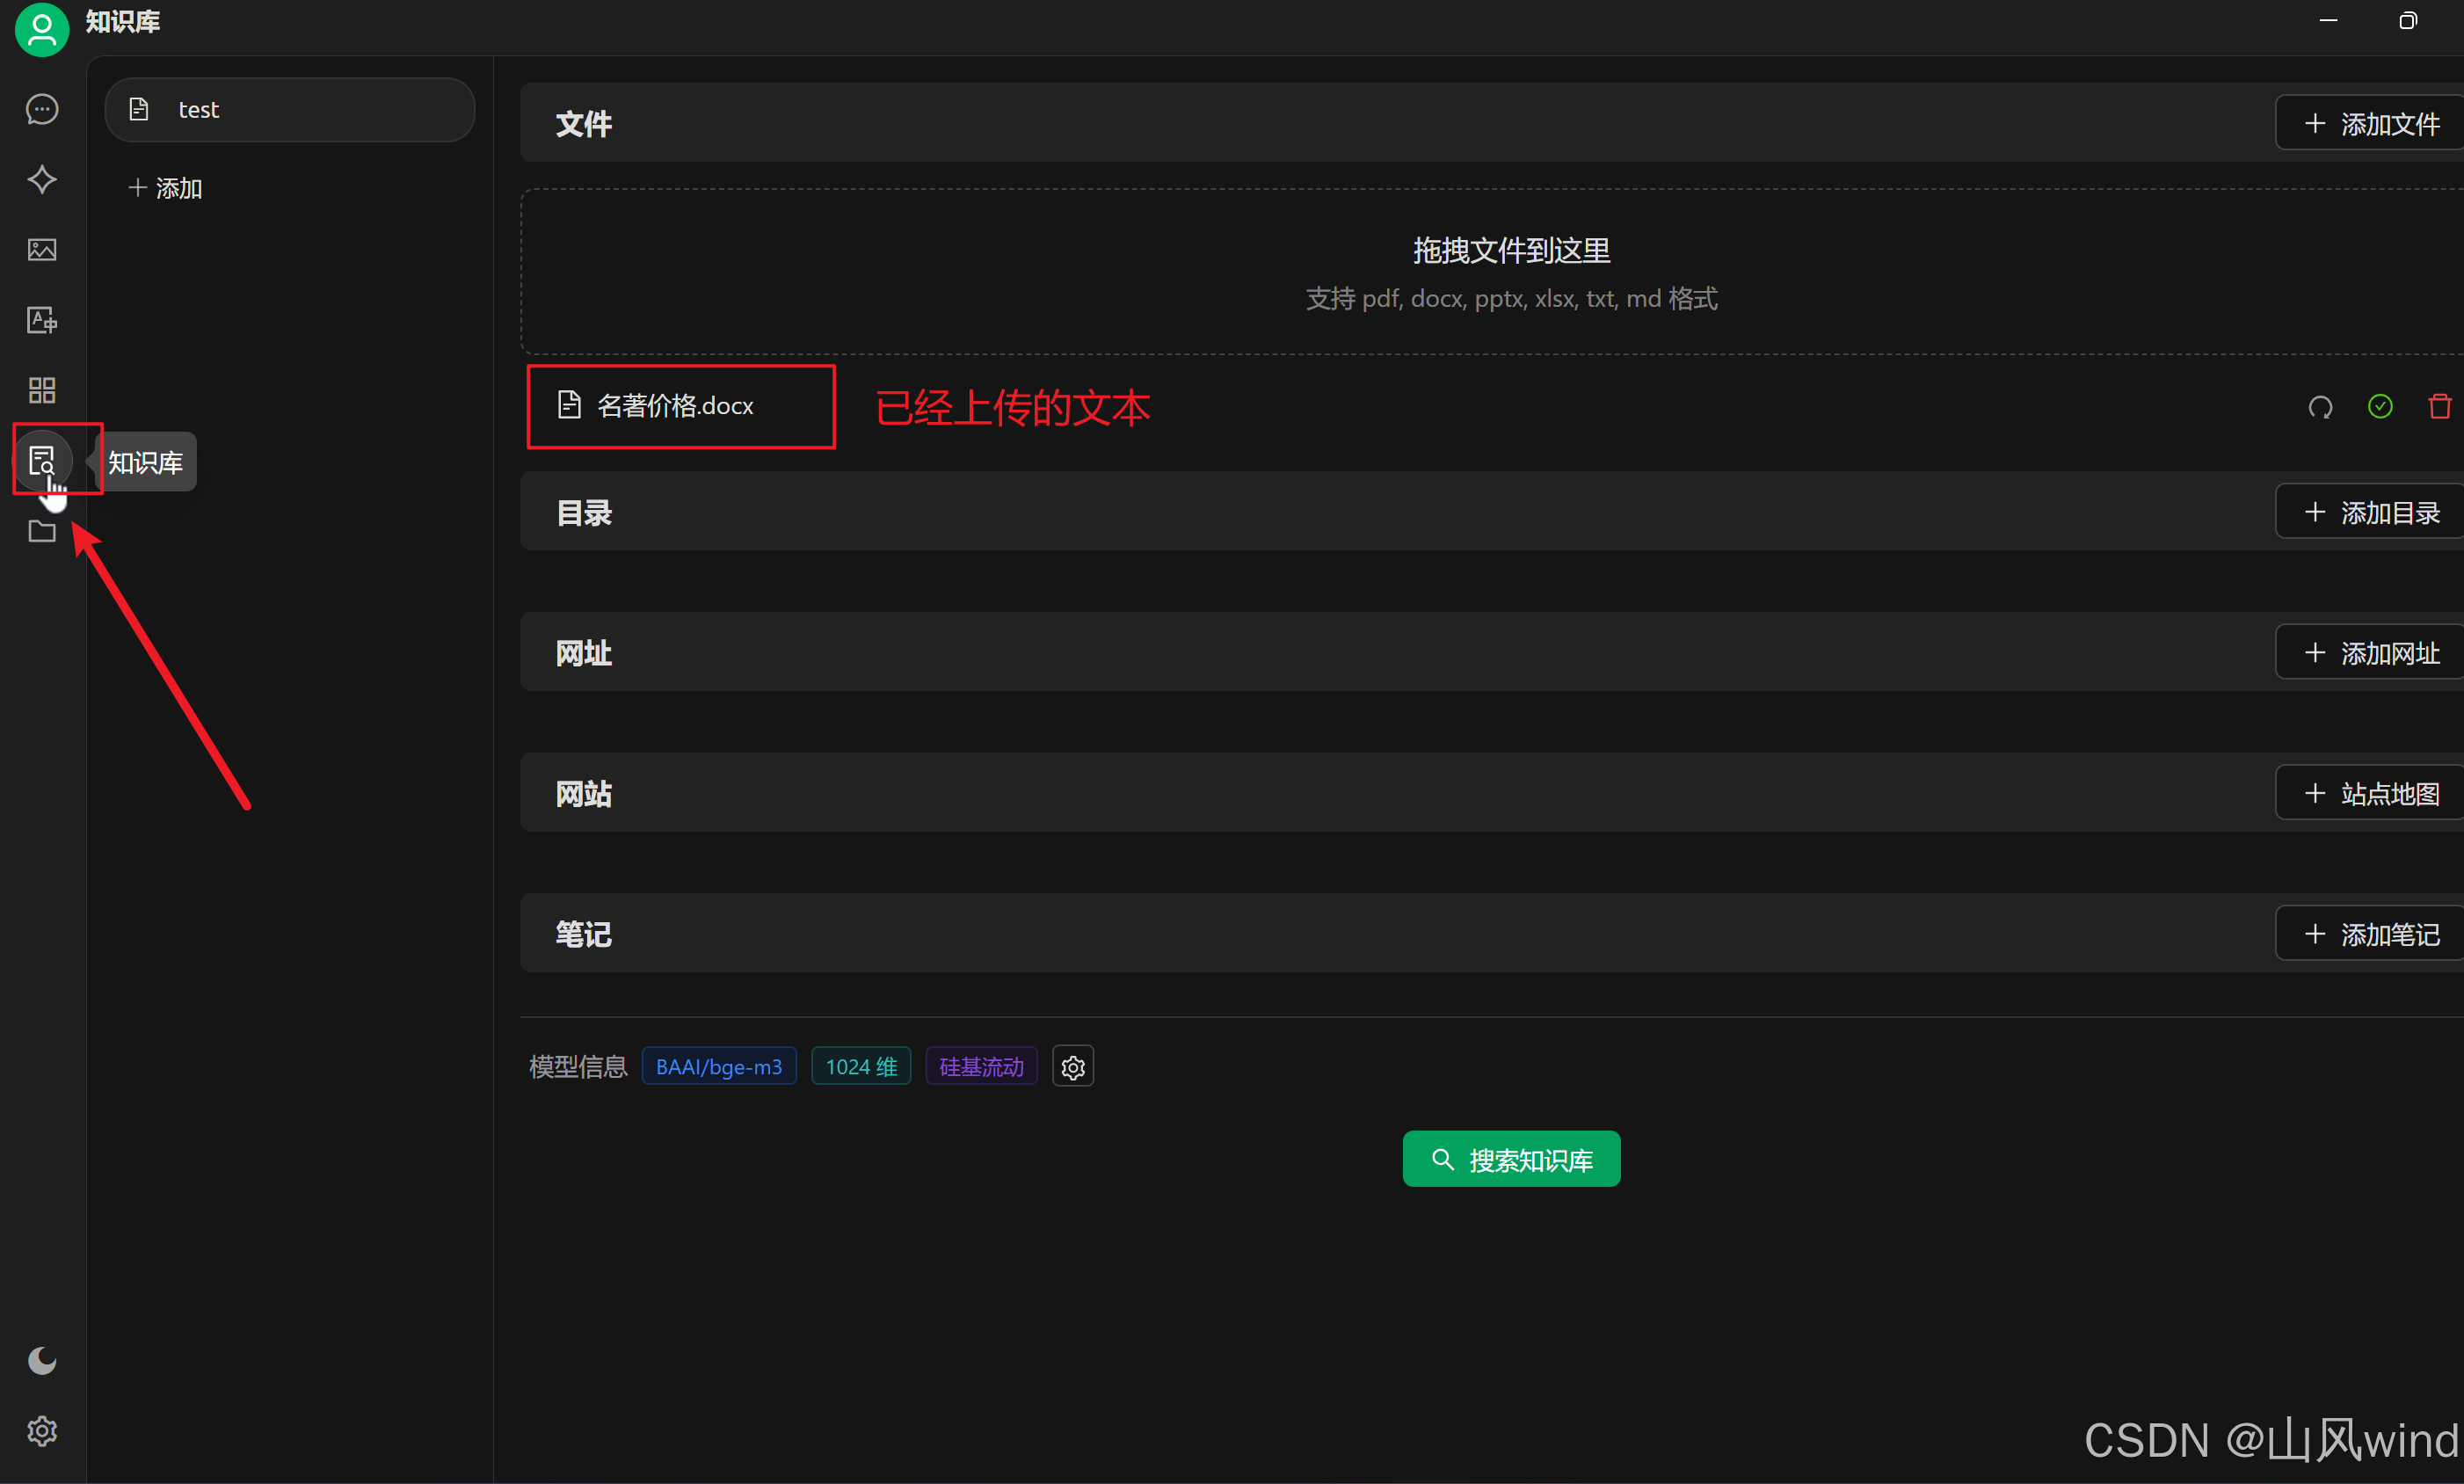Open the image painting sidebar icon
The width and height of the screenshot is (2464, 1484).
click(x=41, y=249)
